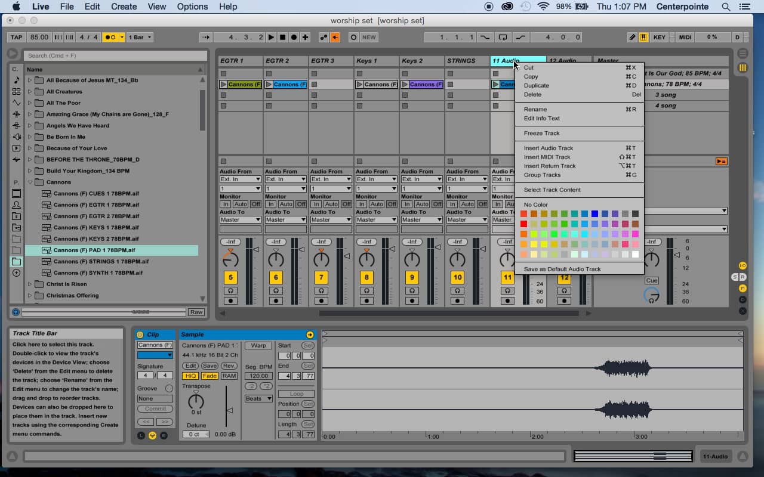Open Wi-Fi status menu
The width and height of the screenshot is (764, 477).
(543, 7)
